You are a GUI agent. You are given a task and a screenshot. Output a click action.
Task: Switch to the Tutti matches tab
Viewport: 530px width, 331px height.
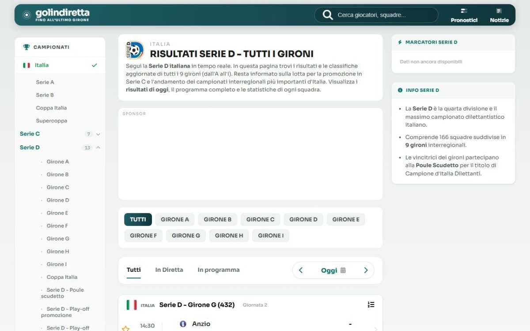coord(134,270)
